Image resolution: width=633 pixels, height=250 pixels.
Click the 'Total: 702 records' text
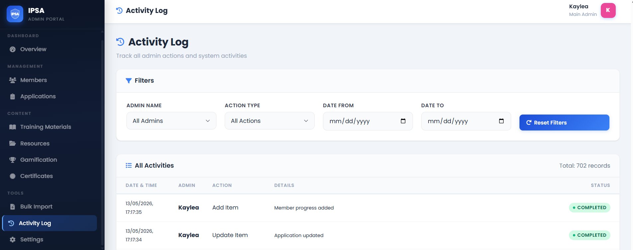pos(585,166)
